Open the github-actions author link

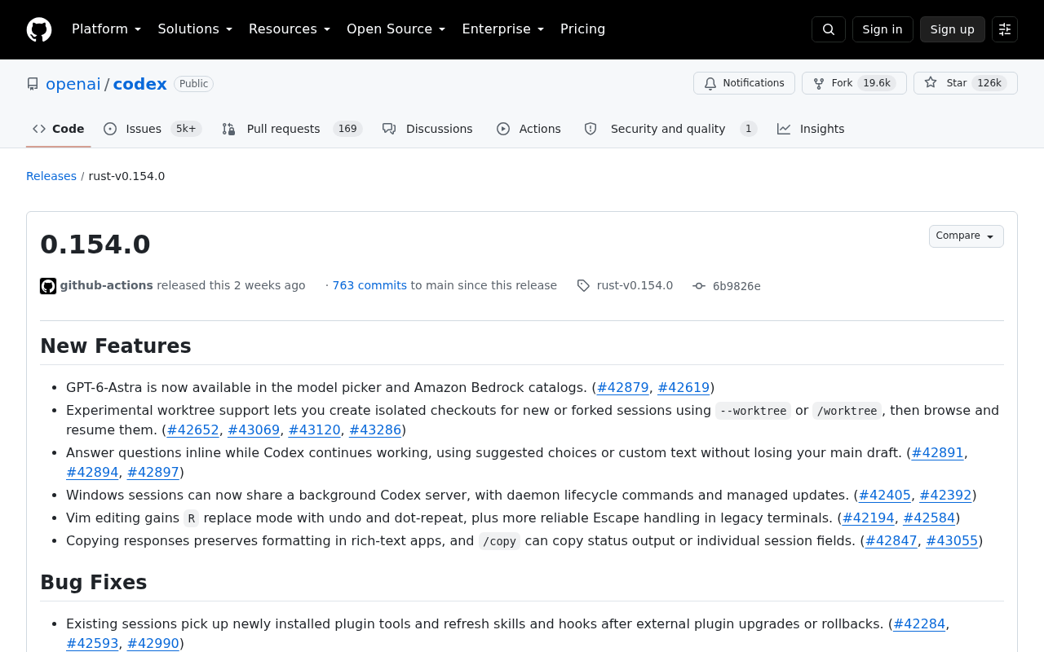tap(106, 285)
